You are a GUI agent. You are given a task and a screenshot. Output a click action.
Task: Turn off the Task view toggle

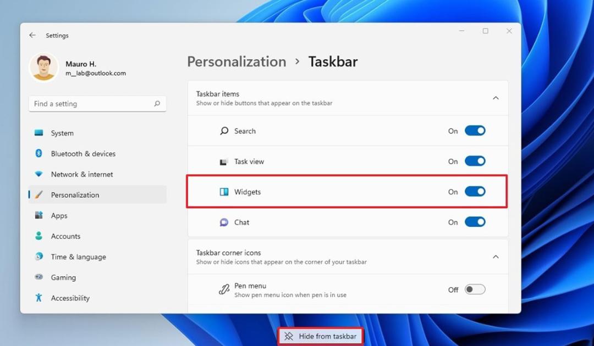tap(475, 161)
